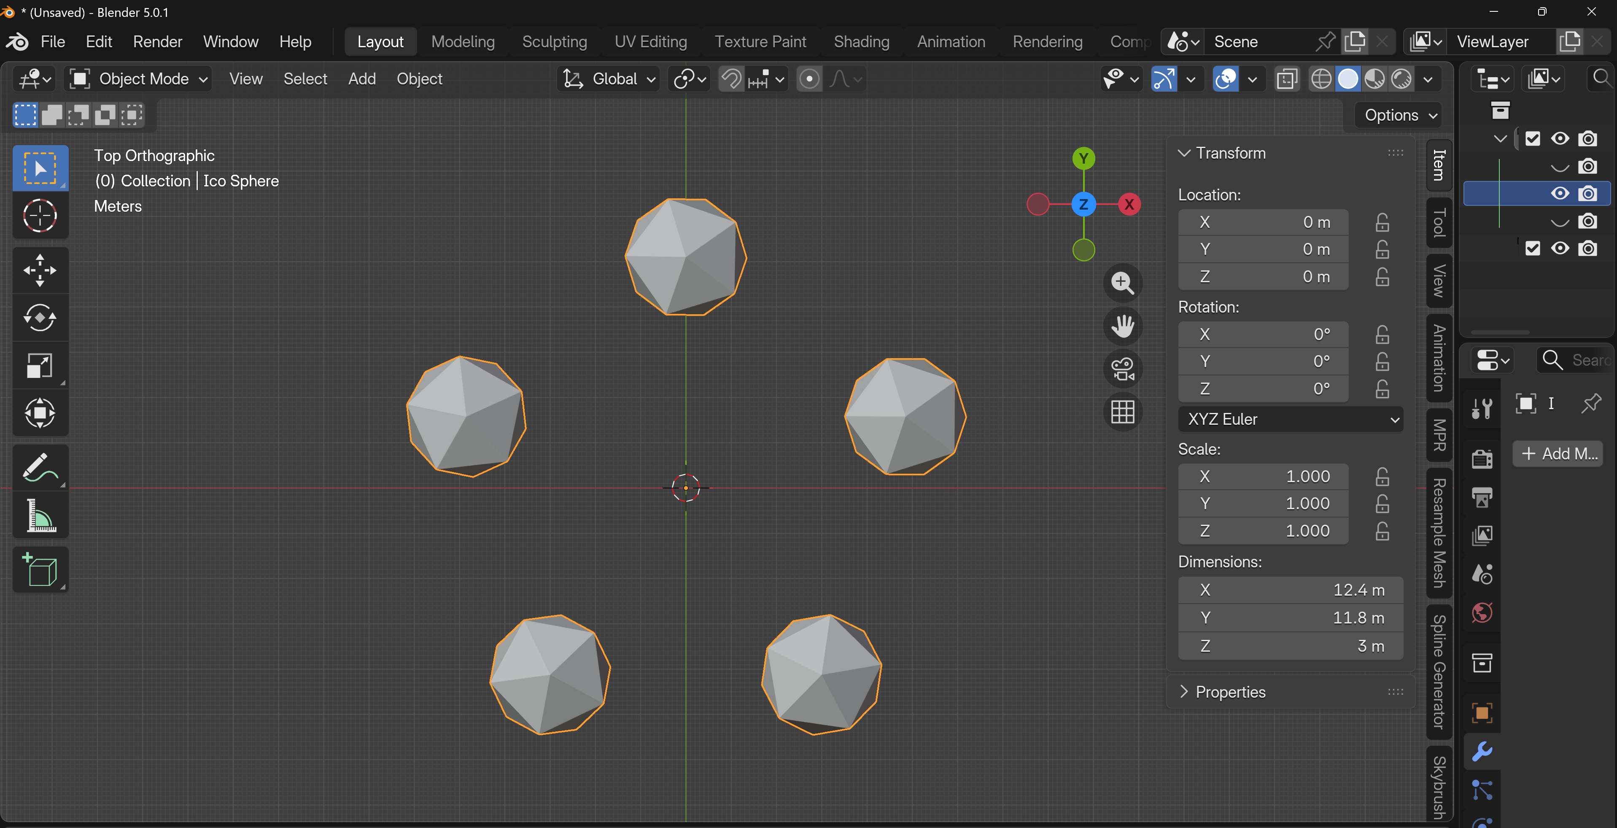Image resolution: width=1617 pixels, height=828 pixels.
Task: Switch orthographic/perspective grid icon
Action: pos(1122,412)
